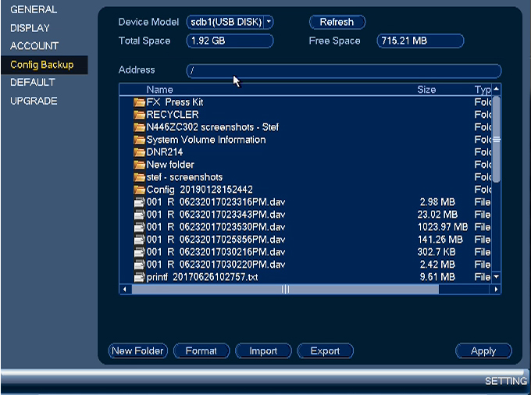Open the Device Model dropdown arrow
This screenshot has width=531, height=395.
(268, 22)
